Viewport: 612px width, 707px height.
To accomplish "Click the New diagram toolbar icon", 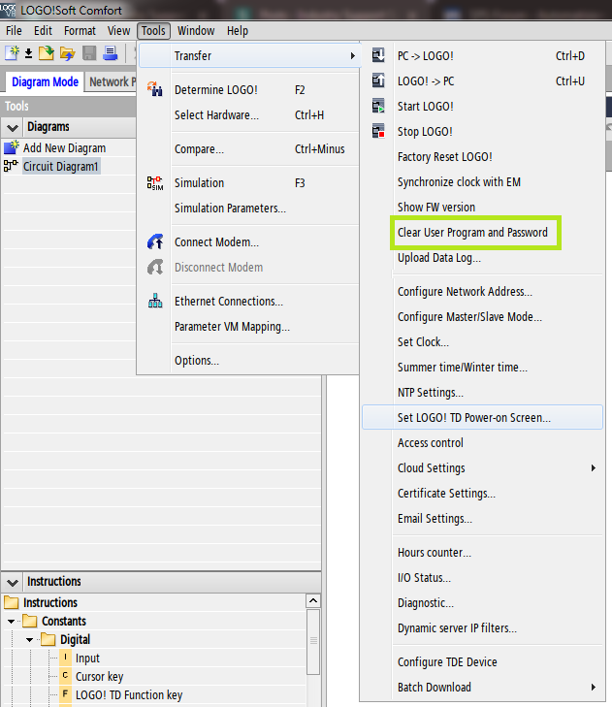I will 12,53.
